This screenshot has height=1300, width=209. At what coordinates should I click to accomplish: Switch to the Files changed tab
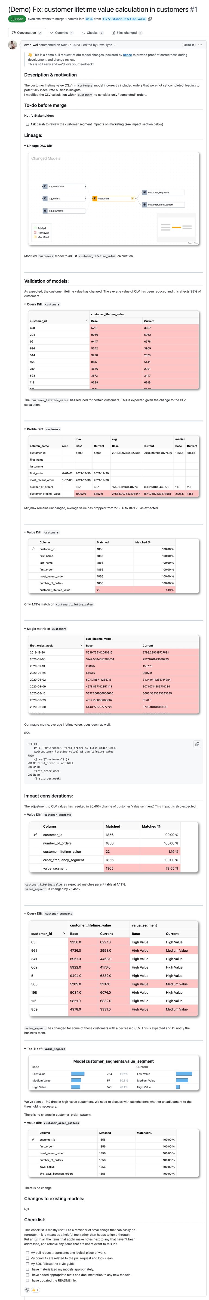(127, 33)
